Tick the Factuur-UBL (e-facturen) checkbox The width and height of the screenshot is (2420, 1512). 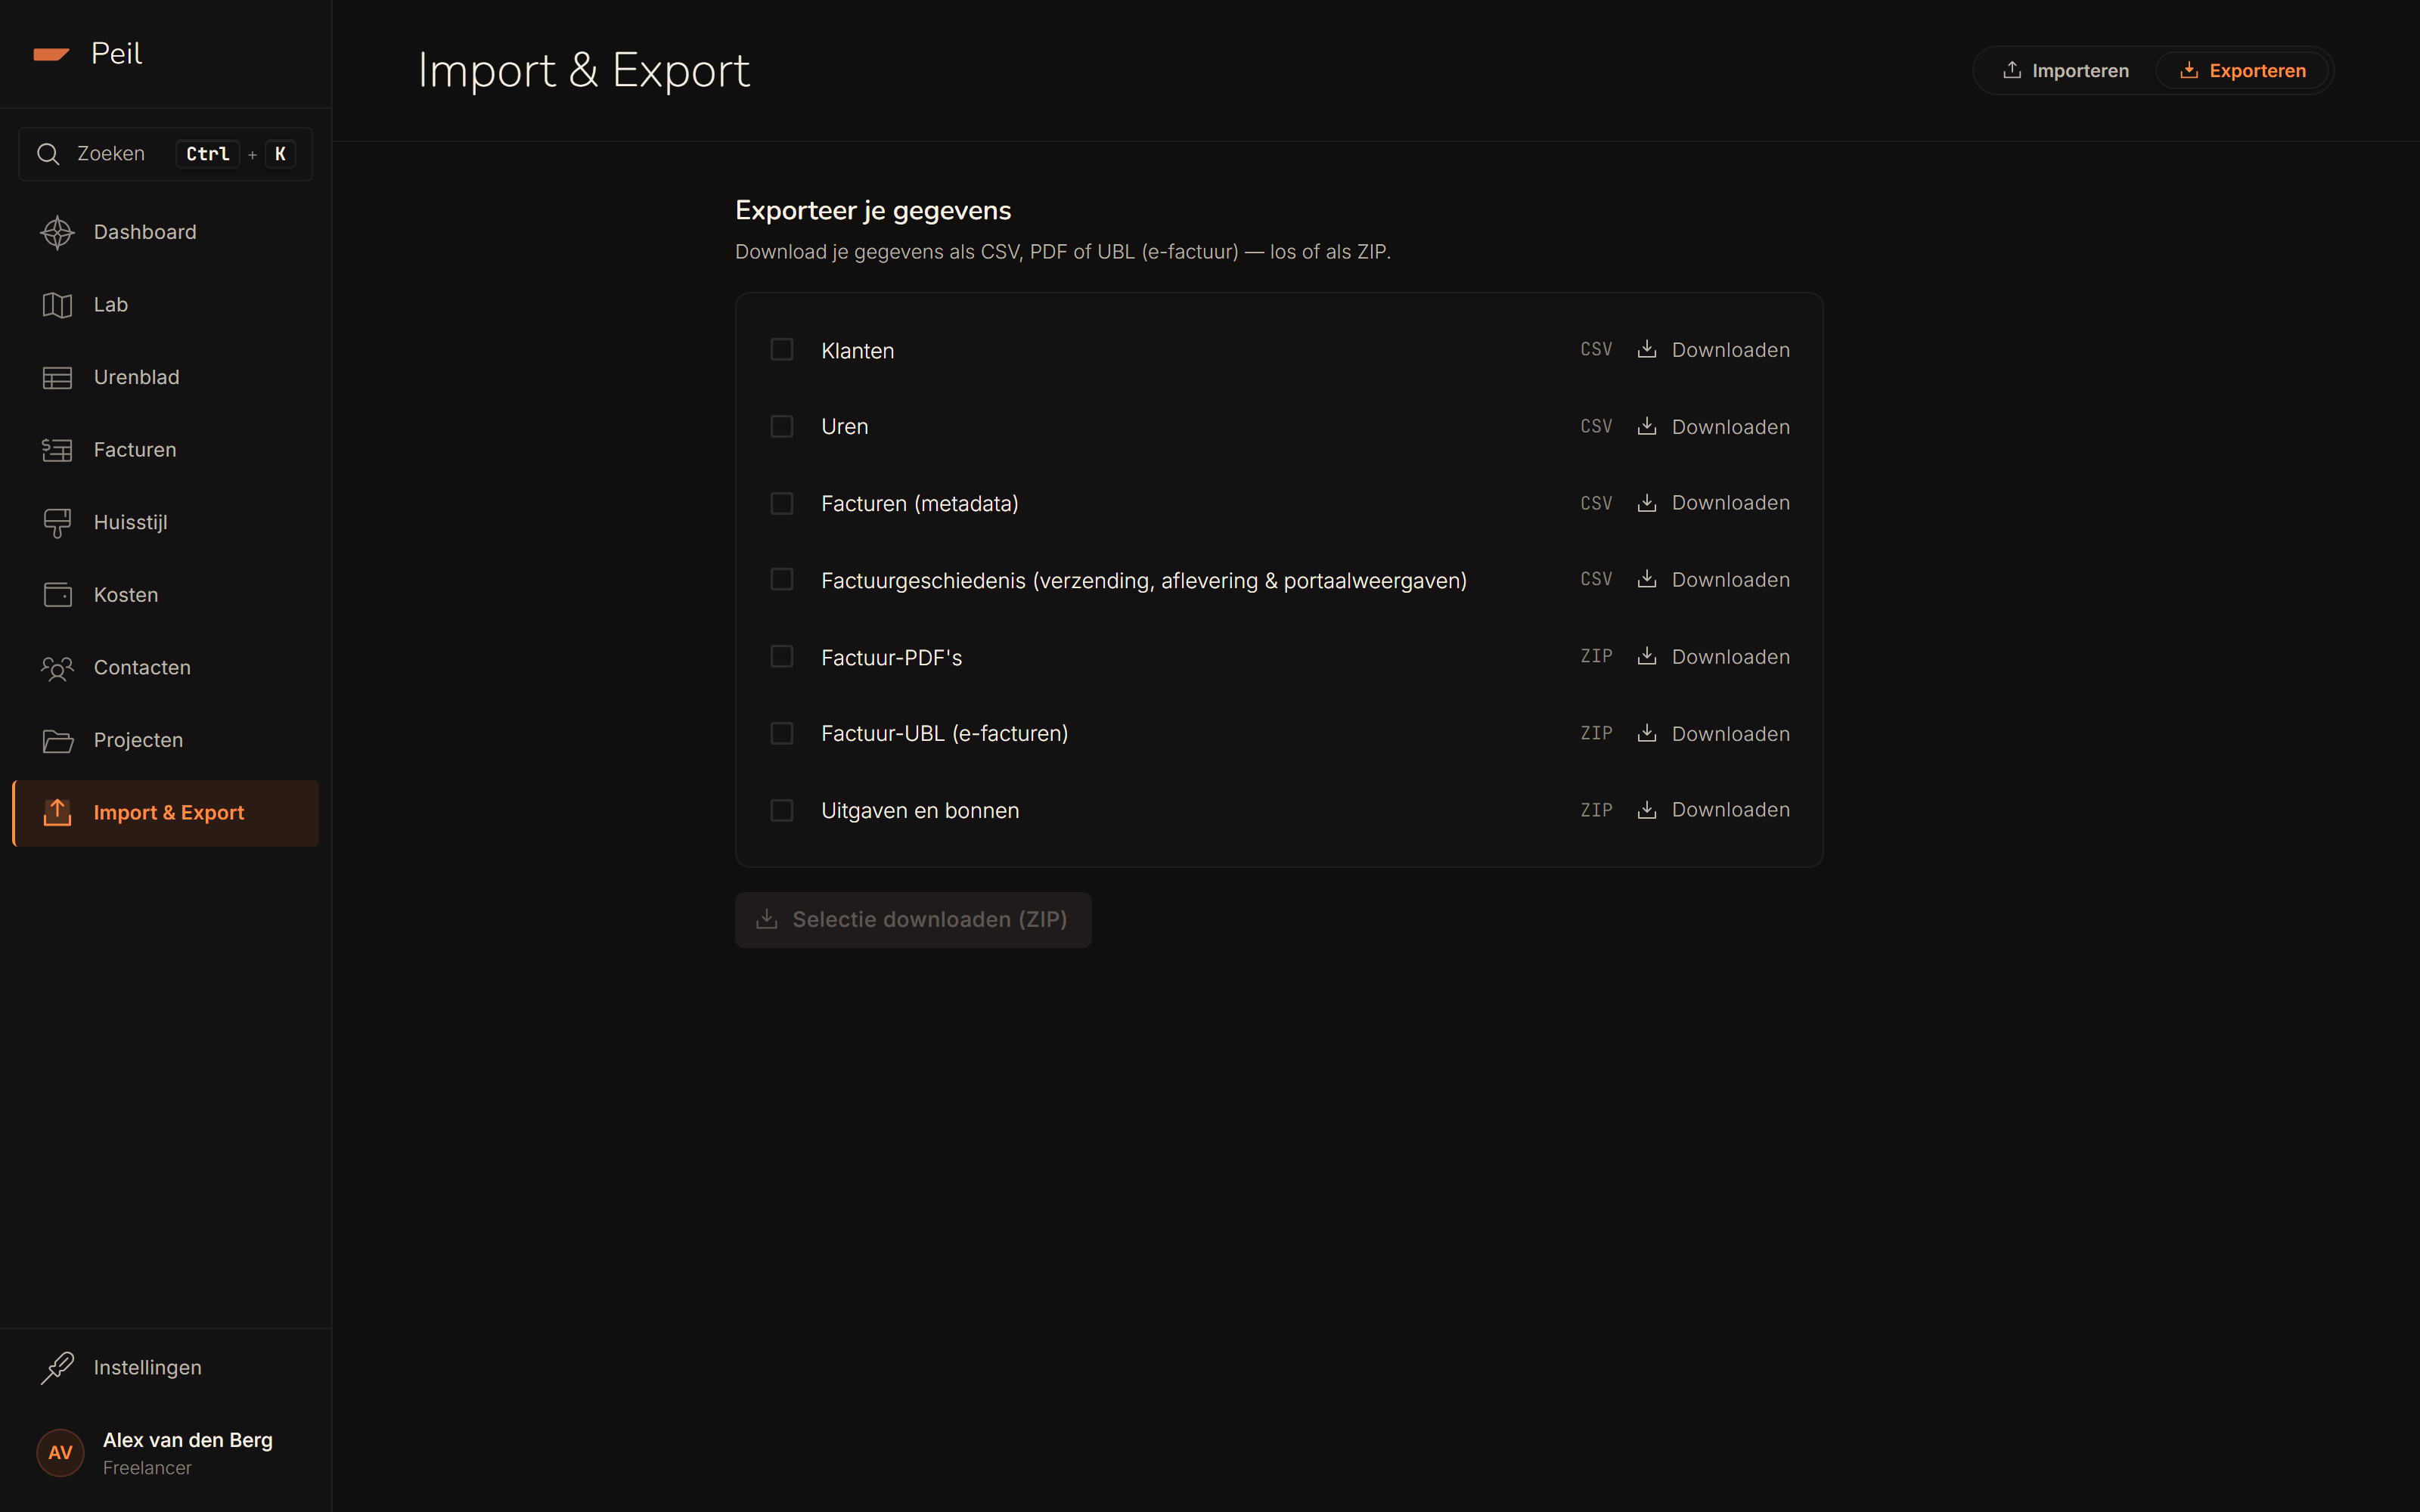tap(782, 733)
